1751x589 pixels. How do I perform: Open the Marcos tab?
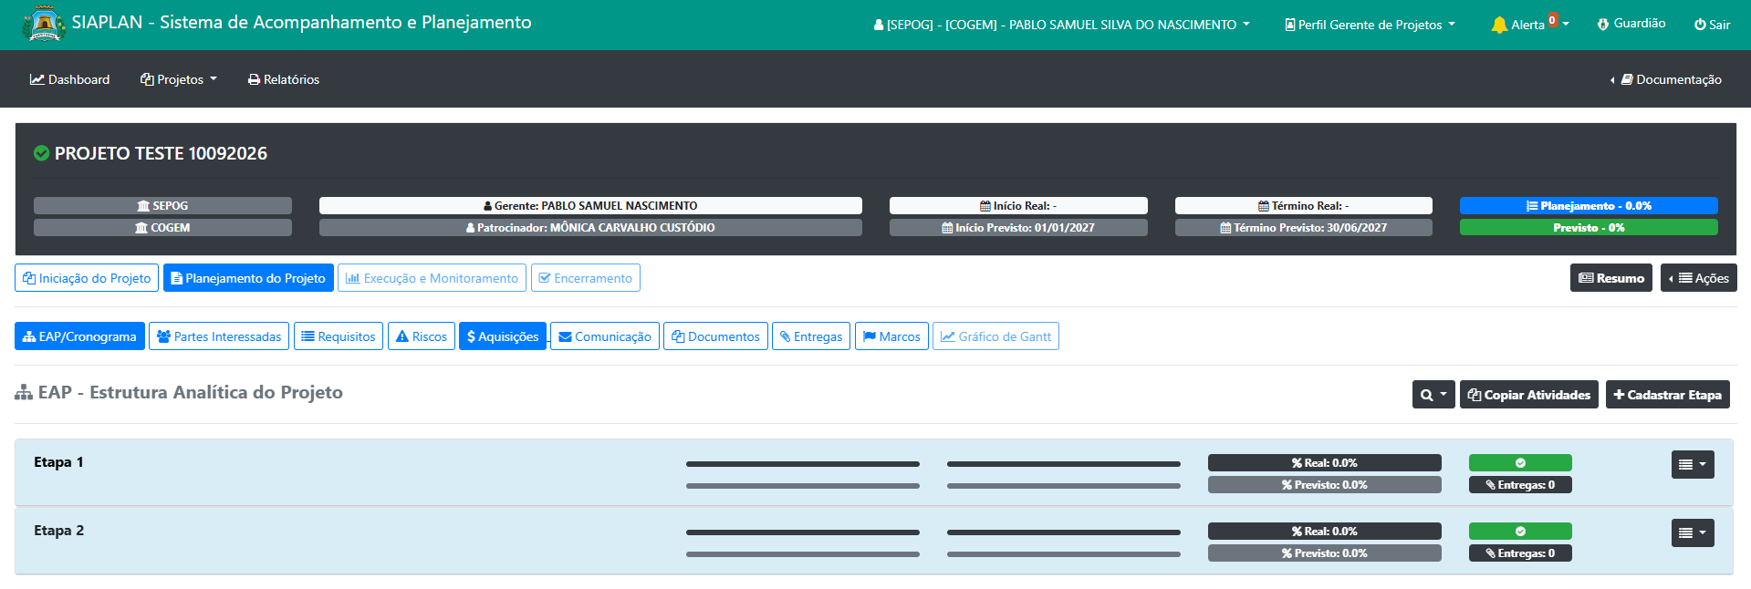point(891,336)
